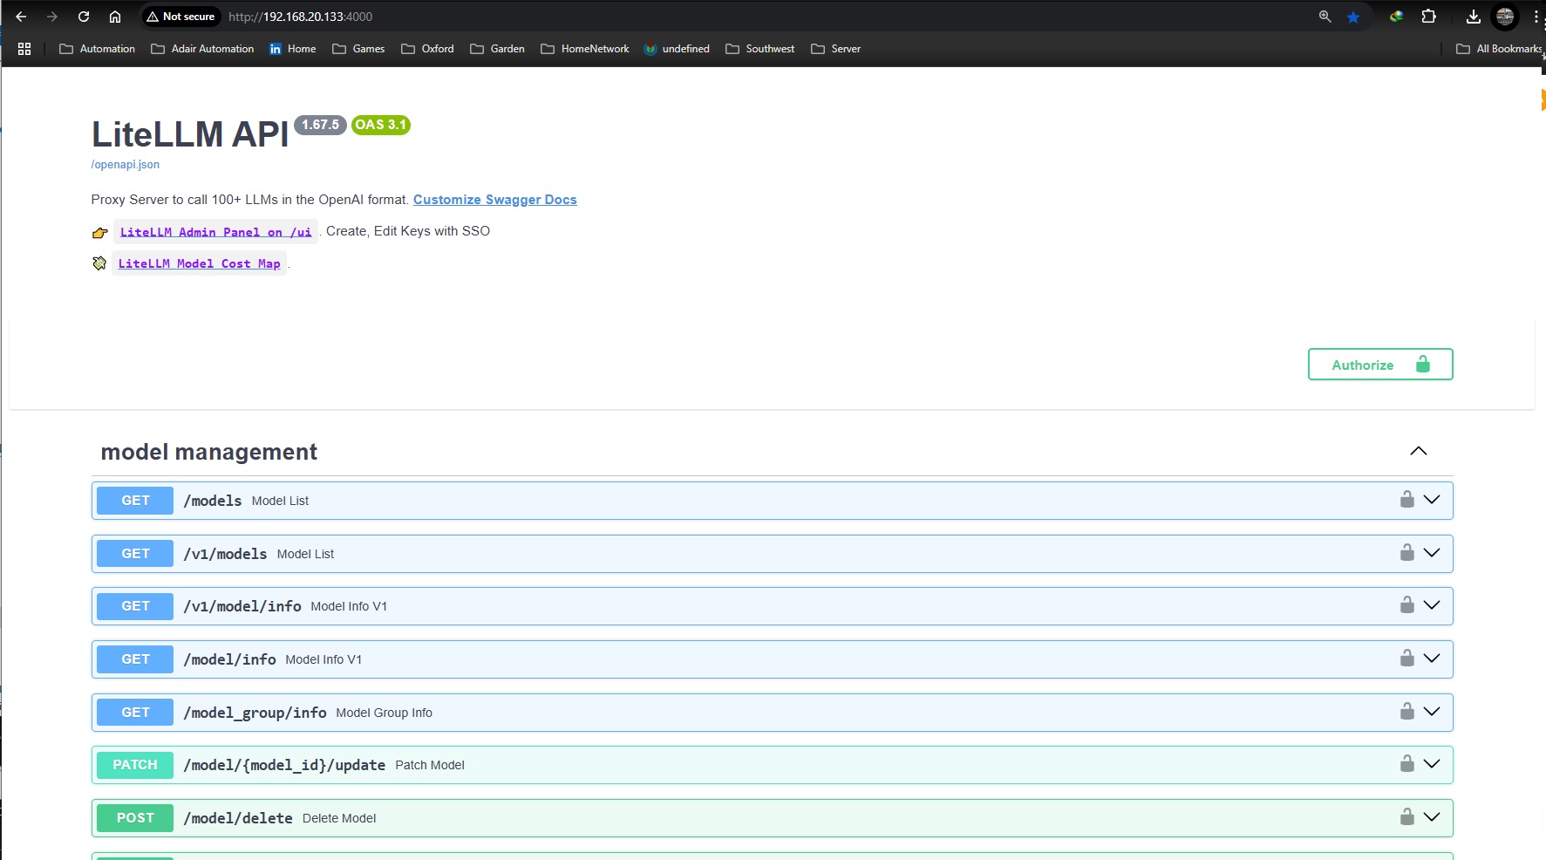Click the browser reload page icon
1546x860 pixels.
84,17
